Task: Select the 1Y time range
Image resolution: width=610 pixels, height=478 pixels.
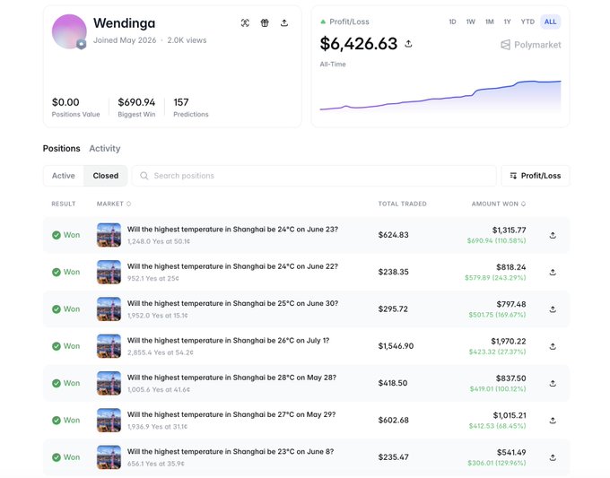Action: [508, 22]
